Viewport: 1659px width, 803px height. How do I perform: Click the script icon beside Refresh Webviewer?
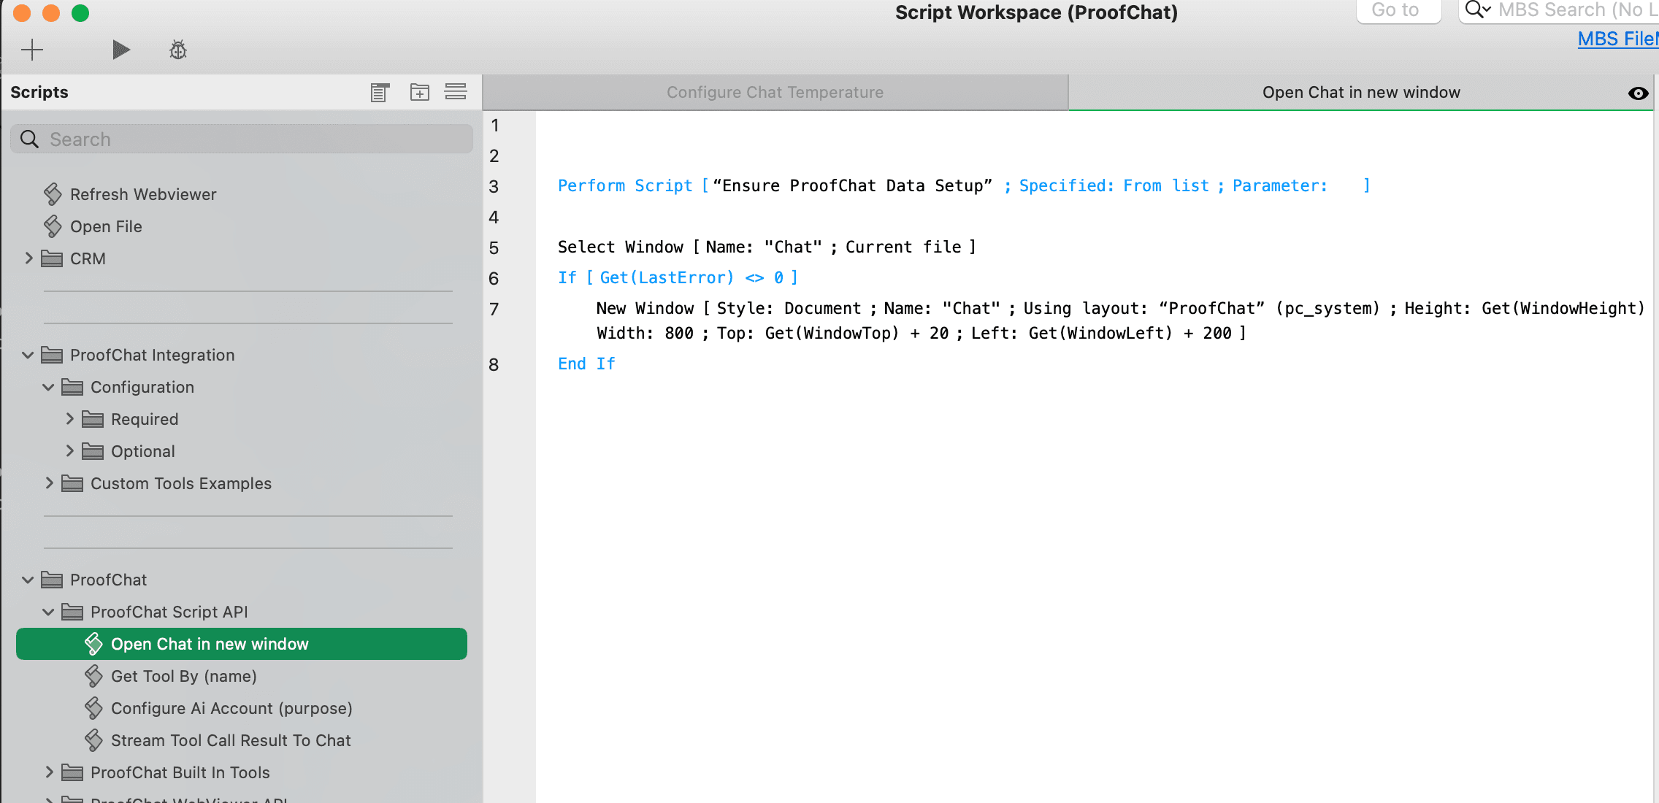52,193
